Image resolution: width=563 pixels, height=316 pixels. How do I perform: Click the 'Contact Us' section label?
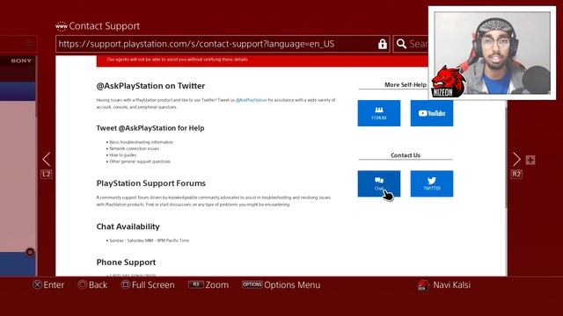[x=406, y=155]
